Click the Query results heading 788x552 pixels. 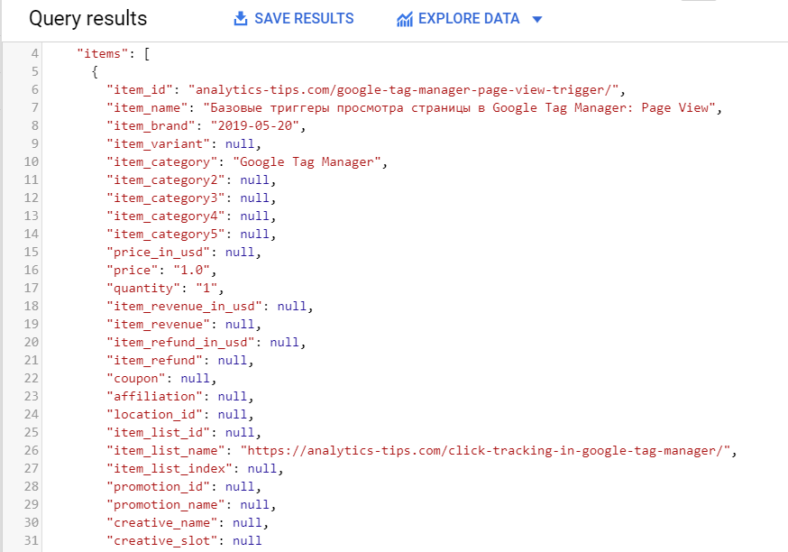(x=88, y=19)
